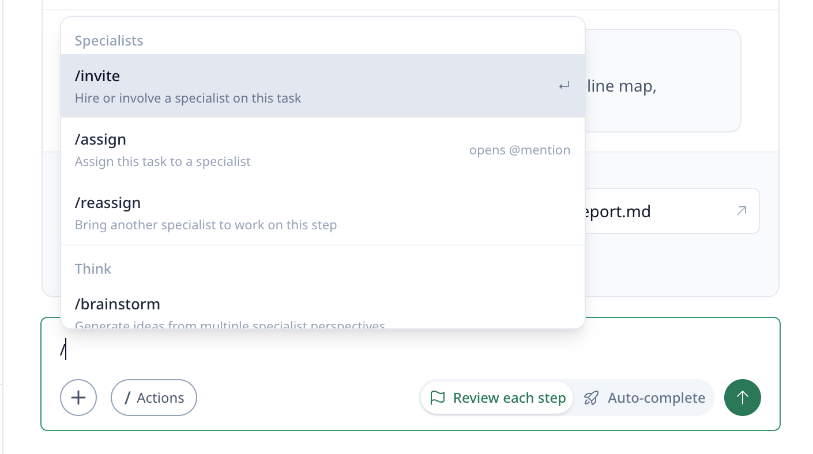Switch to Auto-complete mode
Screen dimensions: 813x454
coord(645,398)
